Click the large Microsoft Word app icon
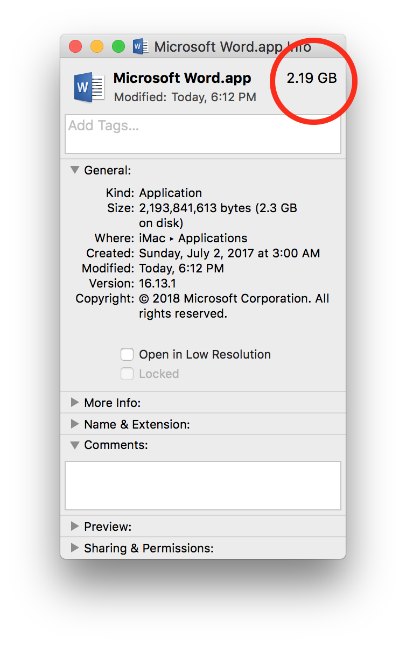The image size is (406, 645). tap(89, 87)
